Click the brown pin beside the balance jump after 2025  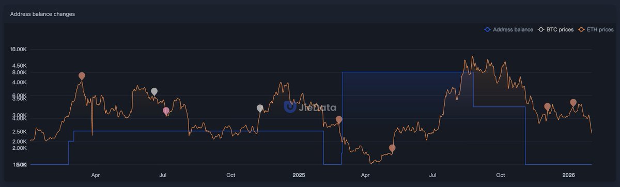(x=339, y=119)
